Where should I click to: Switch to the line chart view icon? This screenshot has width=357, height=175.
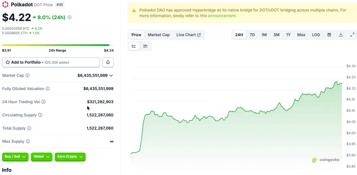pyautogui.click(x=134, y=46)
